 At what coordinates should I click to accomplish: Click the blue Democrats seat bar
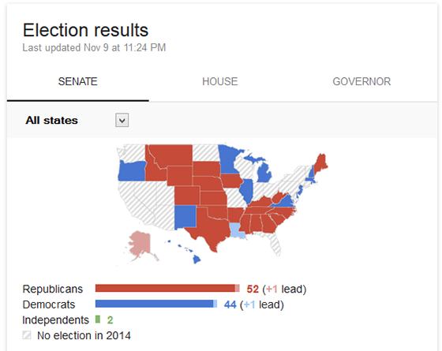[156, 304]
